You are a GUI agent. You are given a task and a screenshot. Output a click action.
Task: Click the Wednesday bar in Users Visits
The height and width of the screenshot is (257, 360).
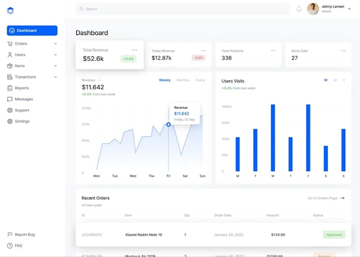(x=273, y=138)
